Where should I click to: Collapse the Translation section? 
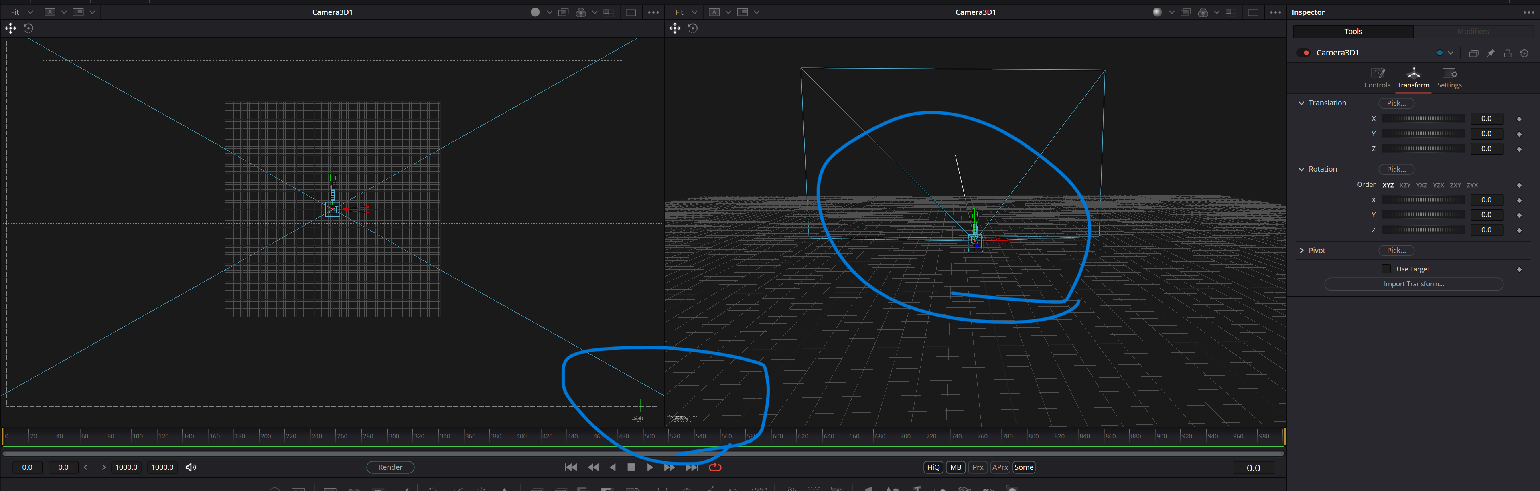[x=1301, y=103]
